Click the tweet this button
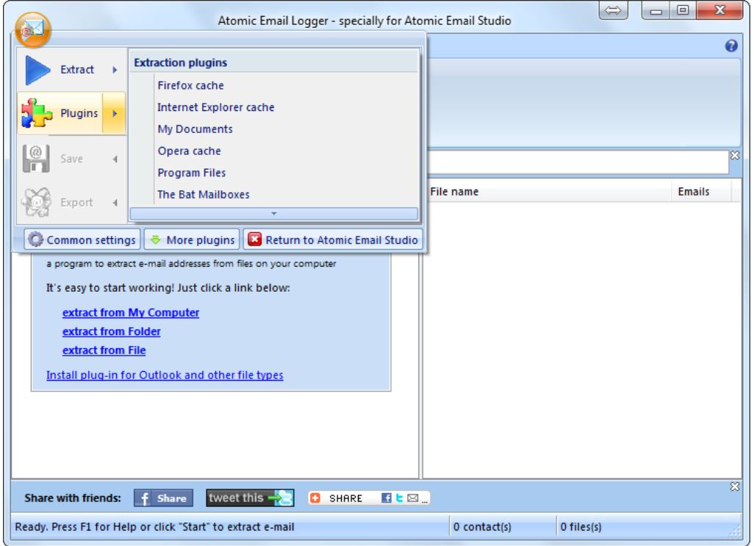 [250, 498]
